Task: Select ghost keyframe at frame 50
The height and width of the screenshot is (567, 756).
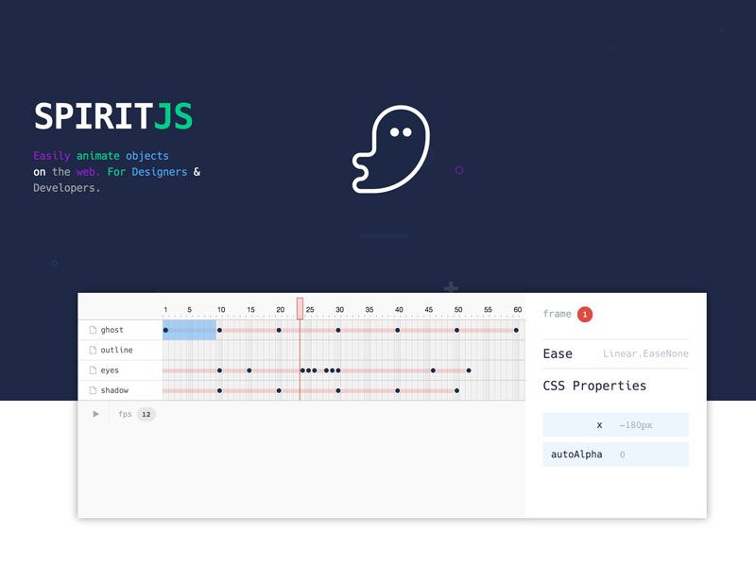Action: pos(456,330)
